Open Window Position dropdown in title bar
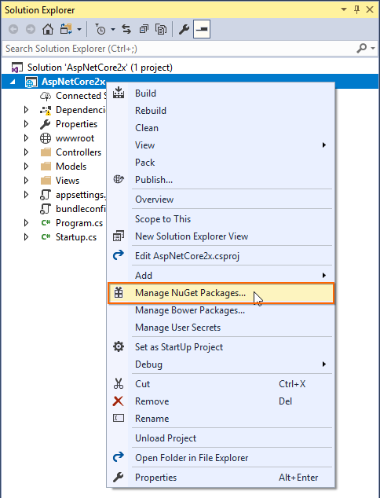The width and height of the screenshot is (380, 498). [x=344, y=9]
